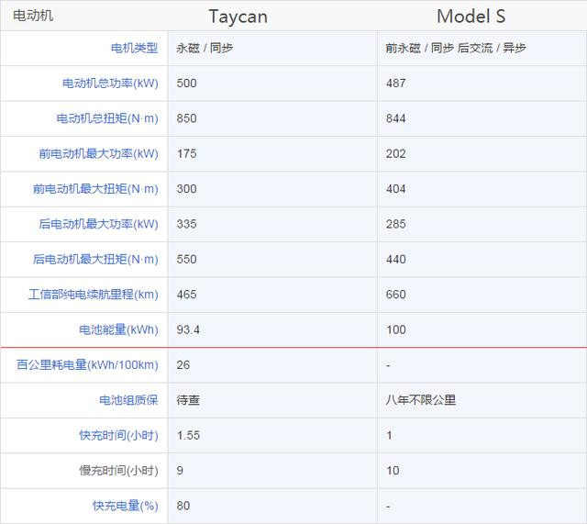Select Model S front motor power 202
Viewport: 587px width, 524px height.
pyautogui.click(x=395, y=153)
